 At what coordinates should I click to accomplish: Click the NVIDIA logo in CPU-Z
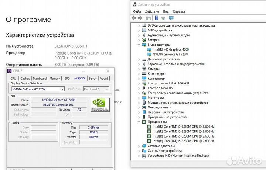tap(100, 105)
